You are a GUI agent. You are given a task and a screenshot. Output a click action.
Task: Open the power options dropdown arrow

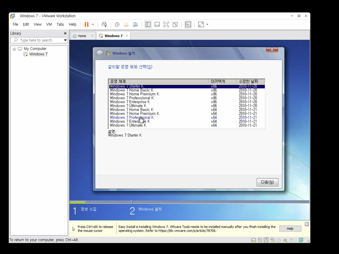click(x=93, y=25)
